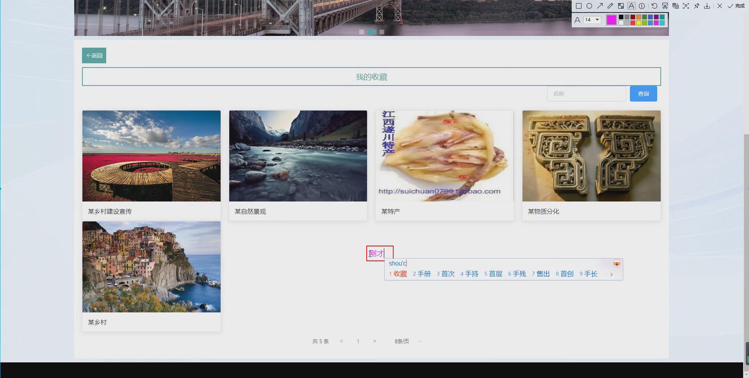749x378 pixels.
Task: Select the mosaic blur tool
Action: (621, 6)
